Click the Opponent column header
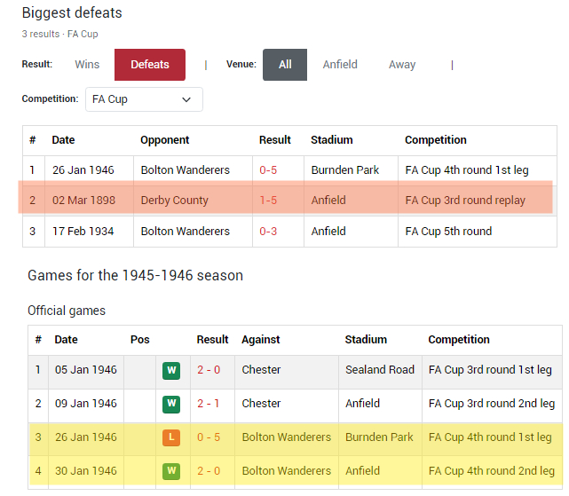Image resolution: width=569 pixels, height=496 pixels. [165, 139]
